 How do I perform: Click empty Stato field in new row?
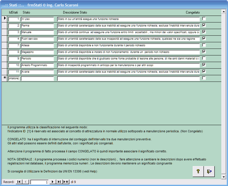(37, 78)
